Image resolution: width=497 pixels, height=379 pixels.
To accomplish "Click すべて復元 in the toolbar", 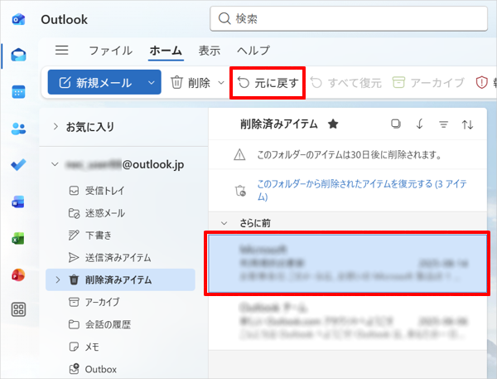I will [x=345, y=83].
